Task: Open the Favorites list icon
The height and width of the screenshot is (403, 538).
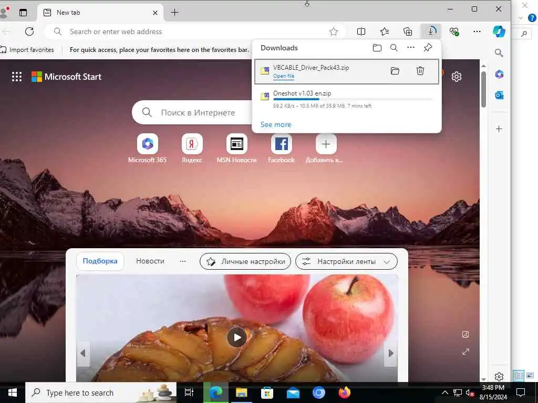Action: (385, 31)
